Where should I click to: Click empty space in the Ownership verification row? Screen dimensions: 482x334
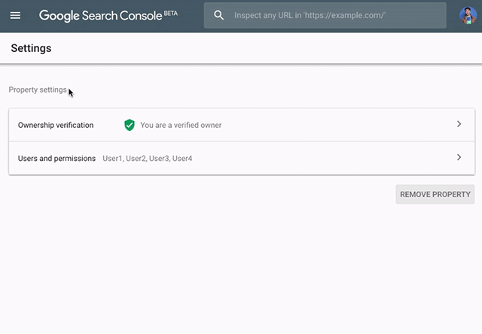339,125
